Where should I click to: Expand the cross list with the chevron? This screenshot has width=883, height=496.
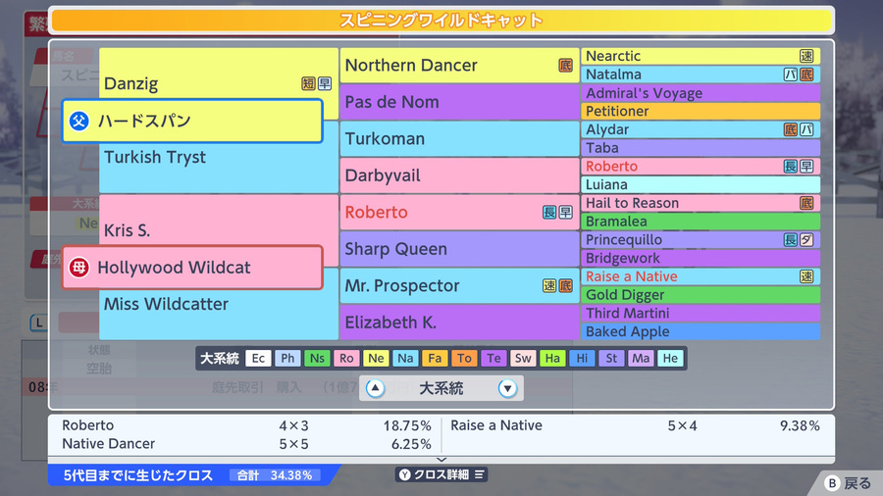[441, 460]
